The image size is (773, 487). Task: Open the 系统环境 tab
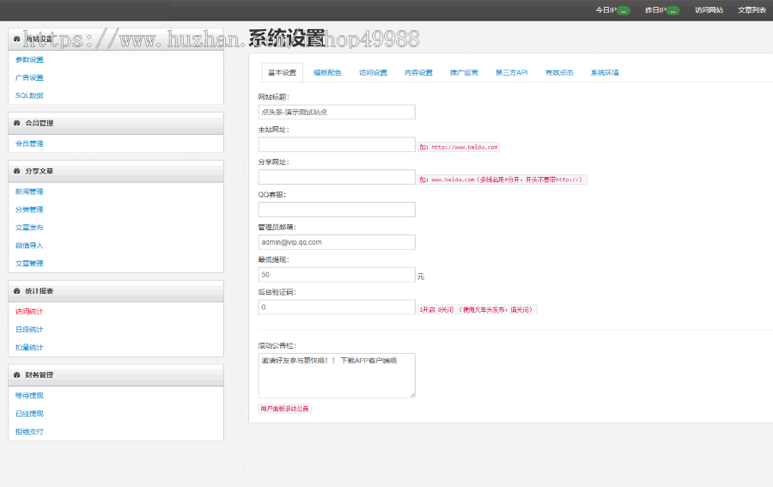(x=605, y=72)
